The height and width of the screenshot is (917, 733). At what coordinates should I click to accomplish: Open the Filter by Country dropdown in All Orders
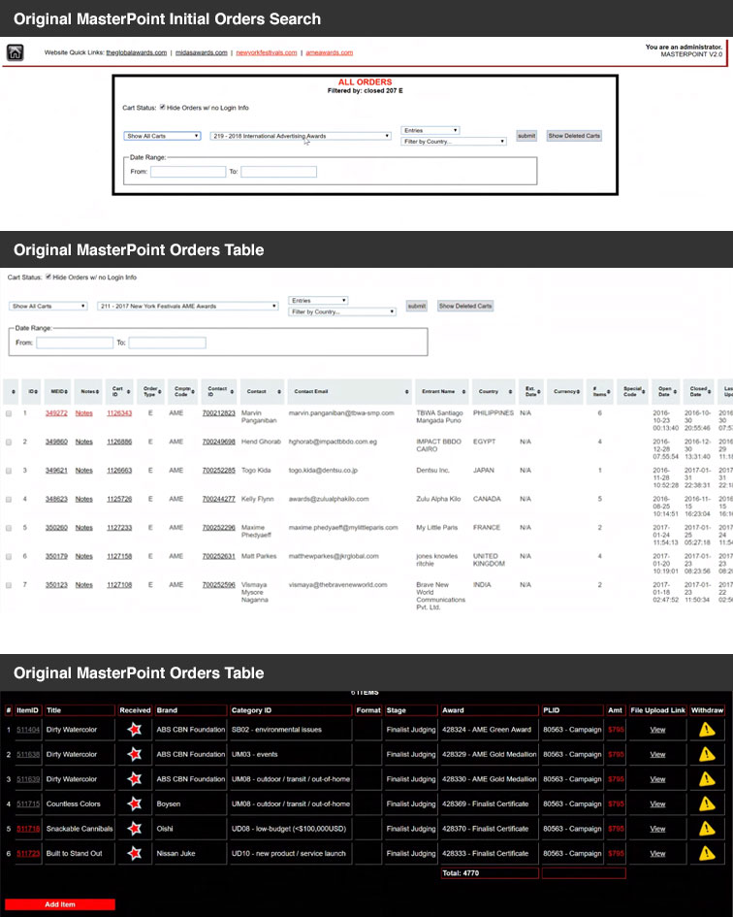454,142
